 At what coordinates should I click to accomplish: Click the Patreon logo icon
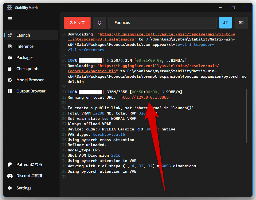10,165
